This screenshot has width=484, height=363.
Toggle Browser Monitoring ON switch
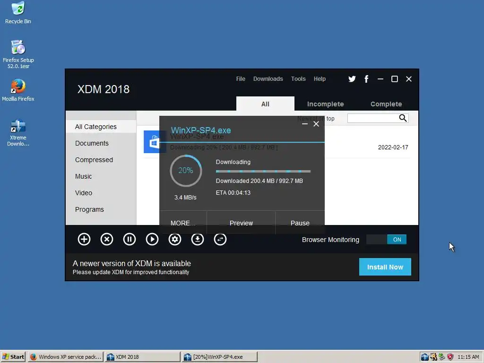386,240
